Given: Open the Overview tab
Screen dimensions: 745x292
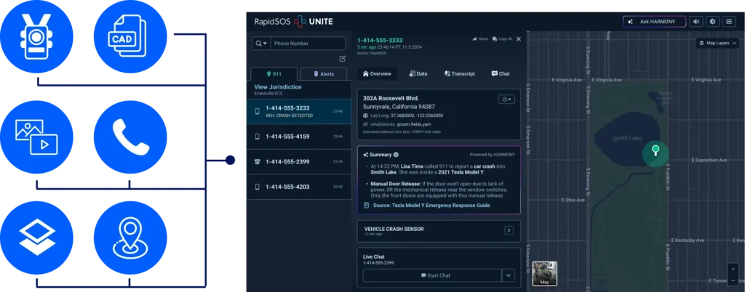Looking at the screenshot, I should (x=377, y=73).
